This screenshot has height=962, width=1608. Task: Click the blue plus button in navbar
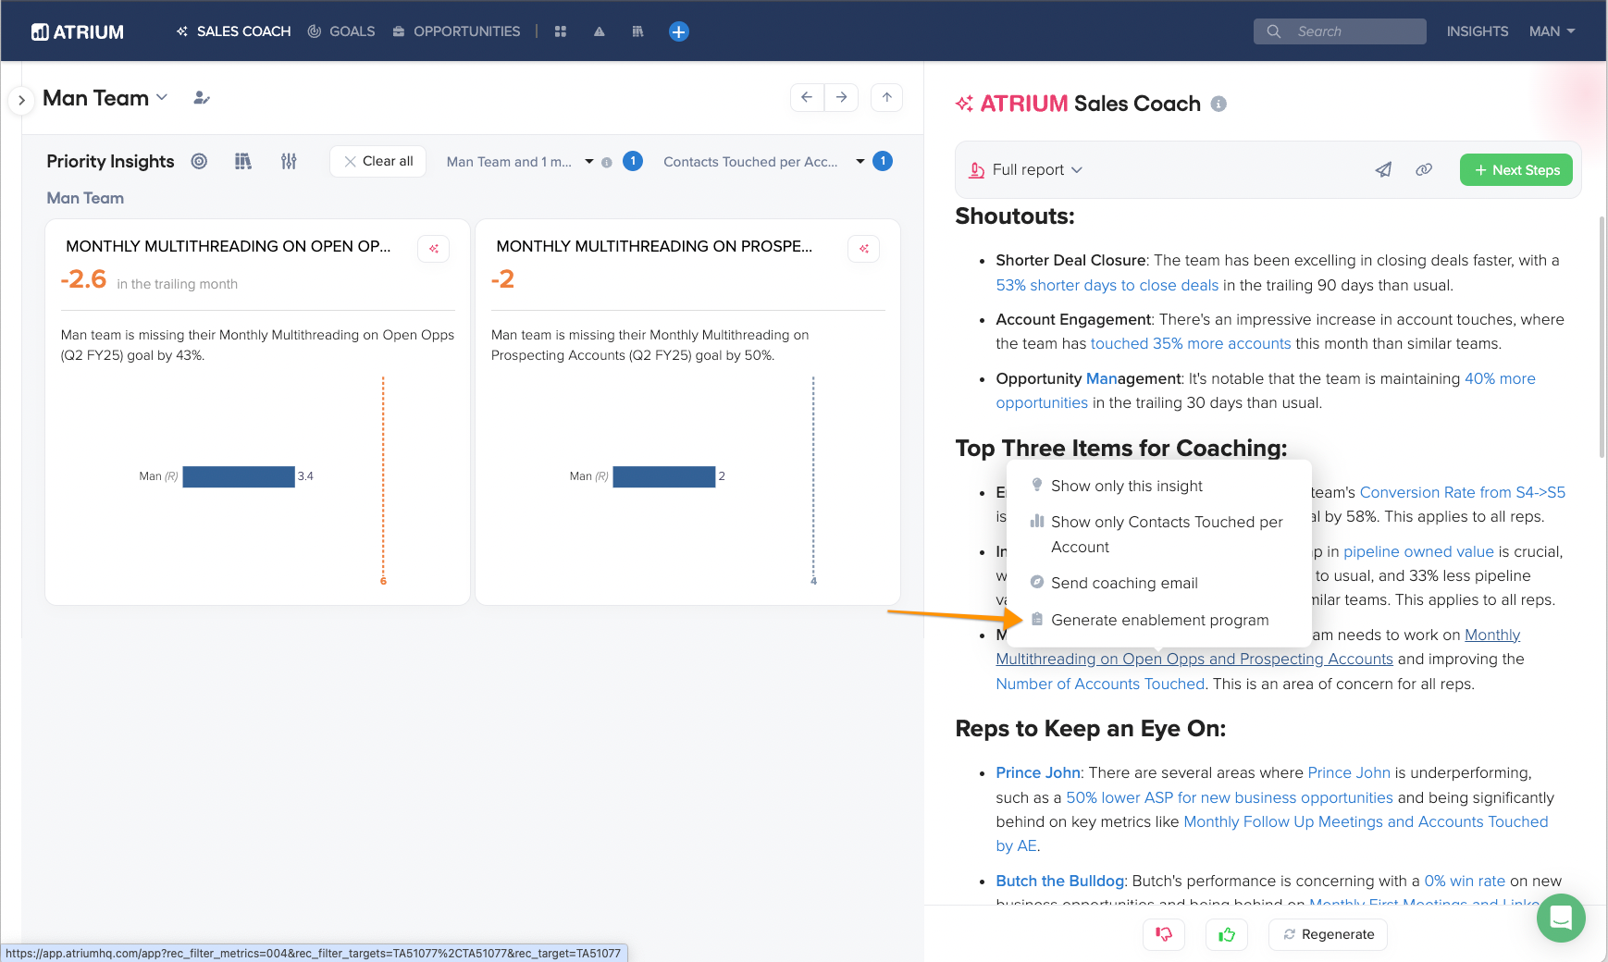pos(679,31)
